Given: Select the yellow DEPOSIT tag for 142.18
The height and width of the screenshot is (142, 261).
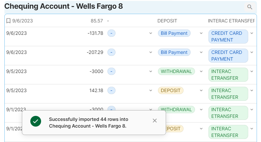Looking at the screenshot, I should click(x=170, y=90).
